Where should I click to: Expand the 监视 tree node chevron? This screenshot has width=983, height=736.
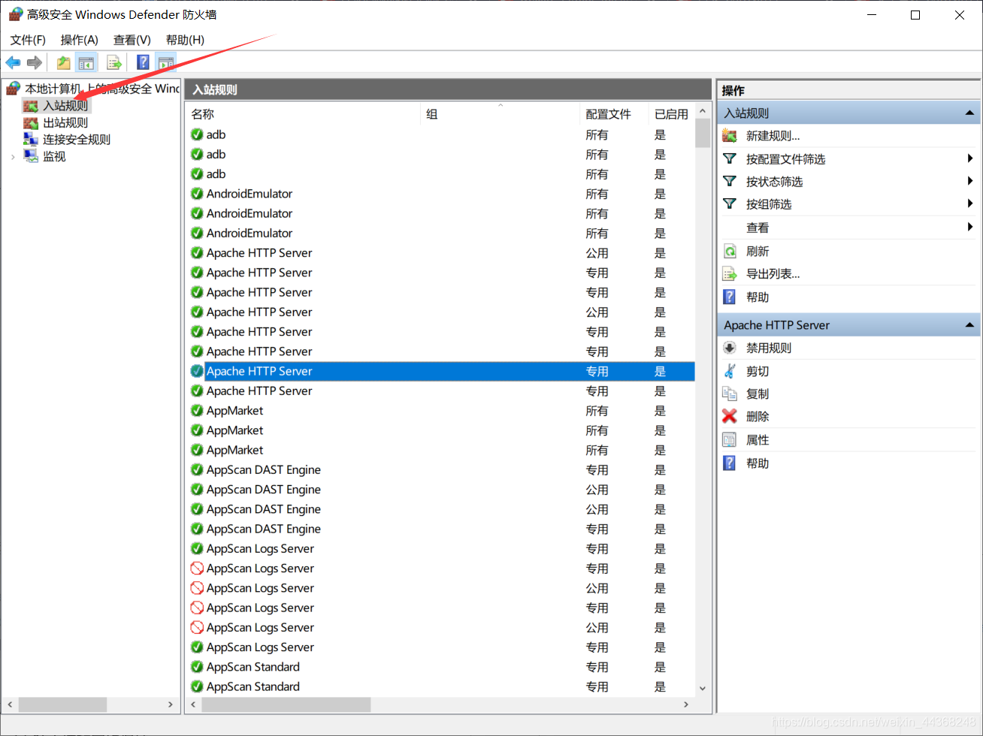pos(13,157)
